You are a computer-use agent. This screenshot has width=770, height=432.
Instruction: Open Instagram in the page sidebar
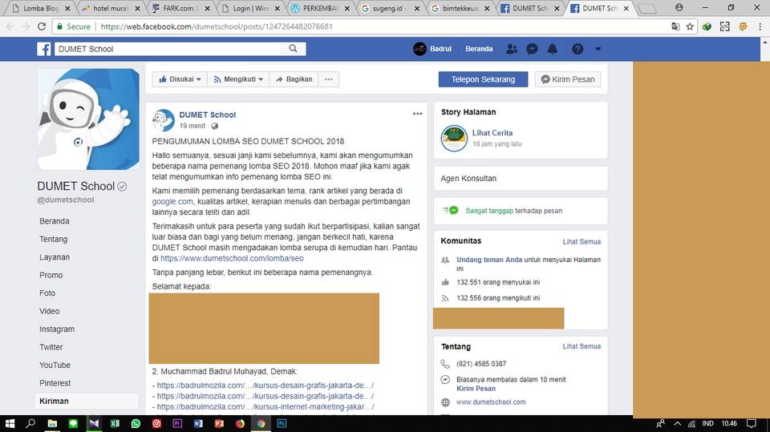click(x=57, y=329)
